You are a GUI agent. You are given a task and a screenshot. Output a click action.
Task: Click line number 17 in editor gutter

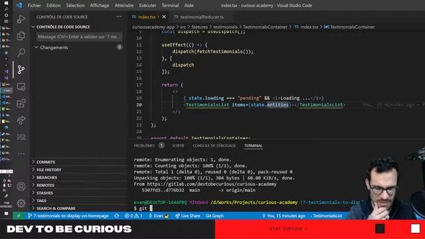tap(139, 85)
